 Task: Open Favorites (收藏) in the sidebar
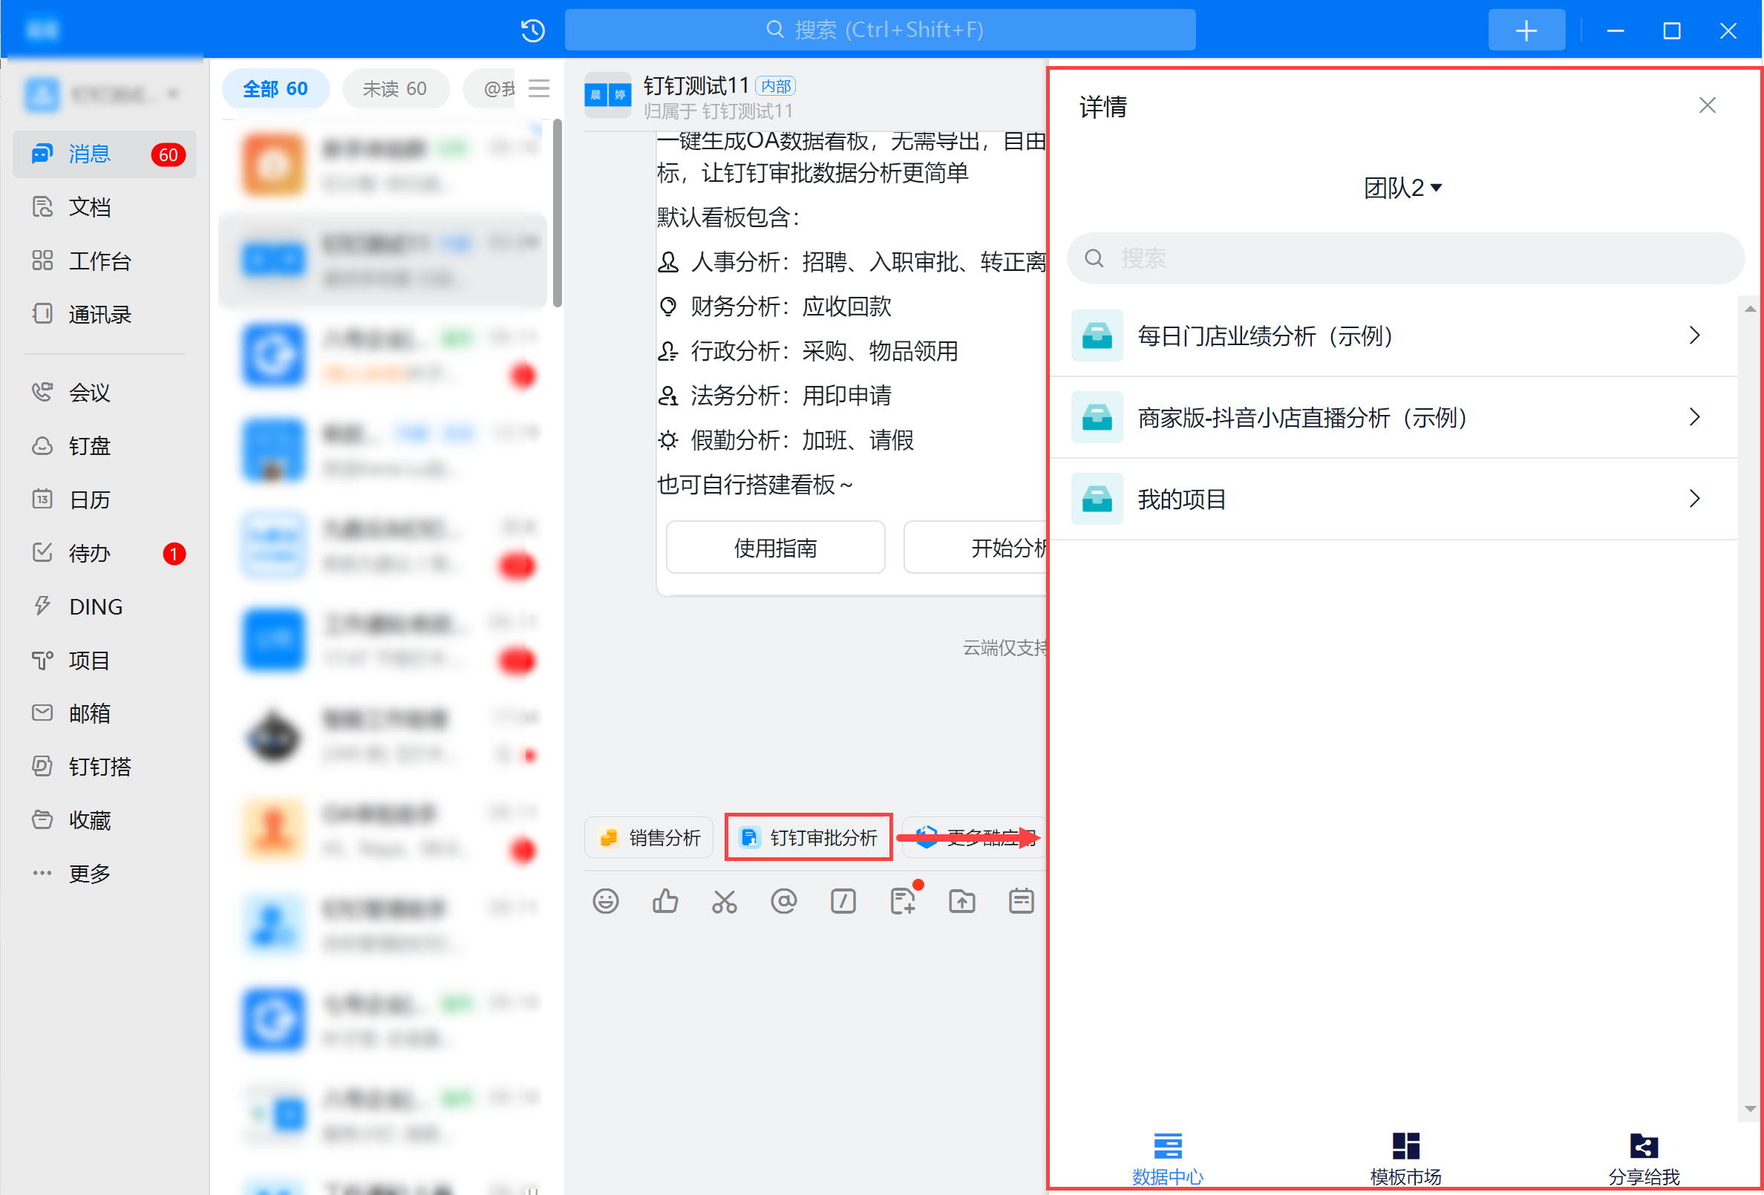coord(105,820)
